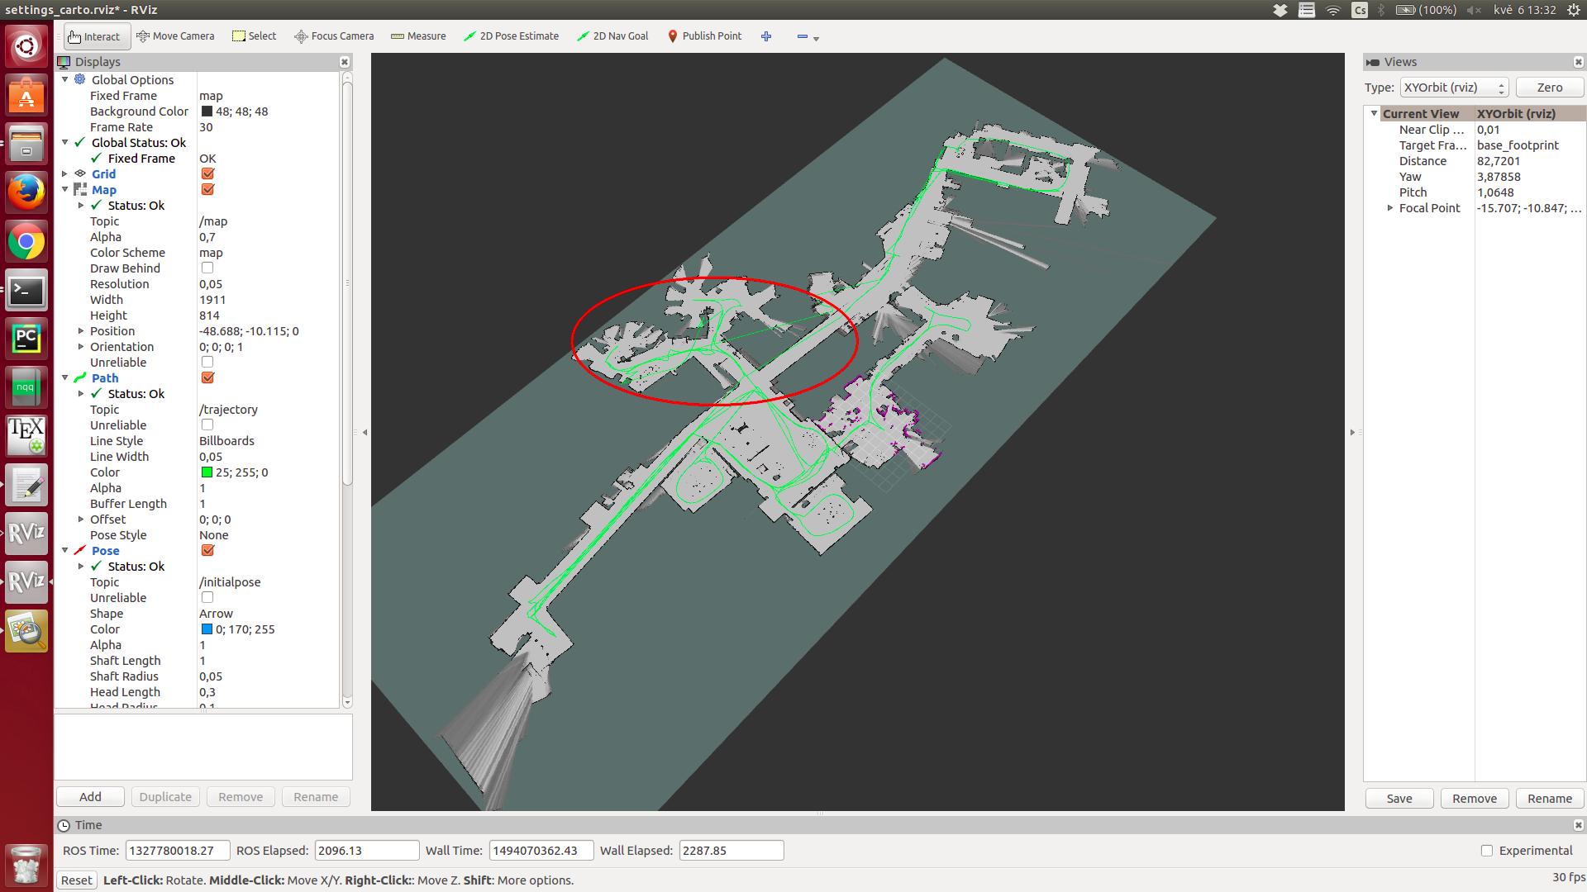Open the view Type dropdown XYOrbit

click(1454, 88)
